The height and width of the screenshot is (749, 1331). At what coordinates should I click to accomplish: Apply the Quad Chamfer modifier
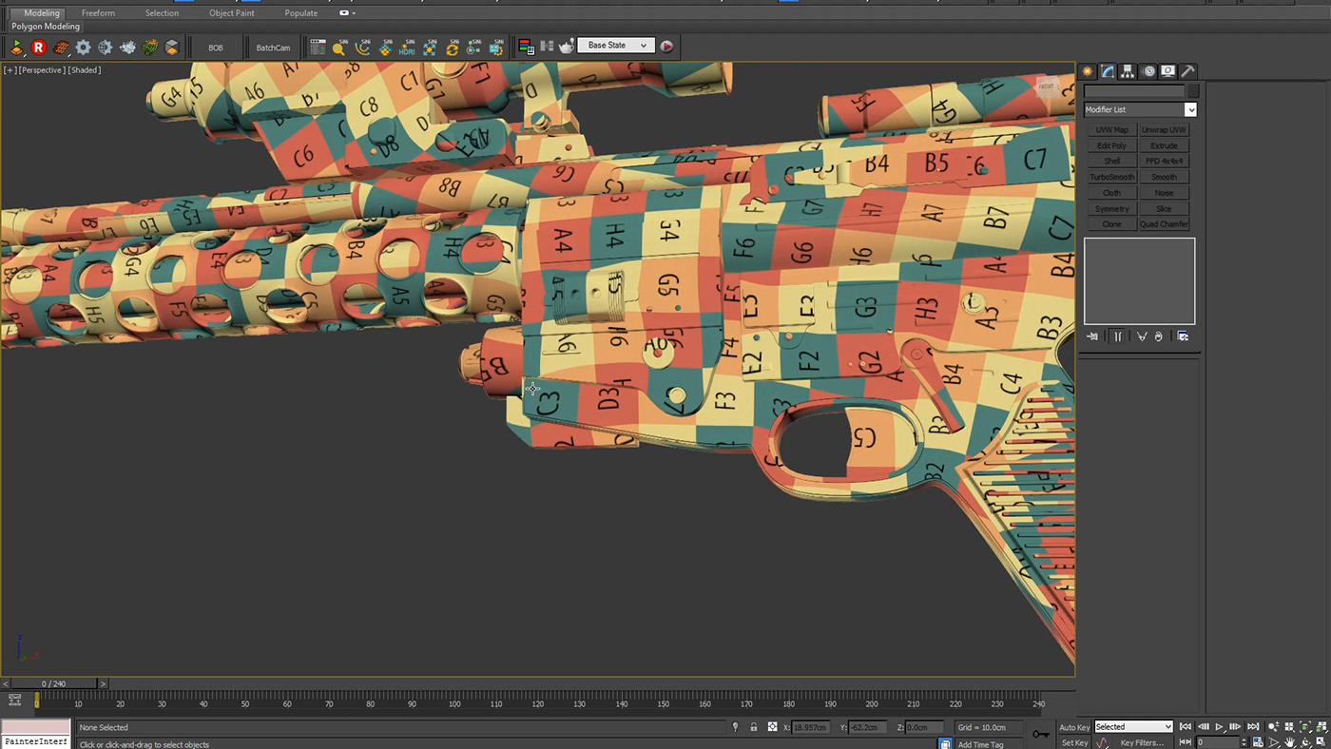(x=1164, y=224)
